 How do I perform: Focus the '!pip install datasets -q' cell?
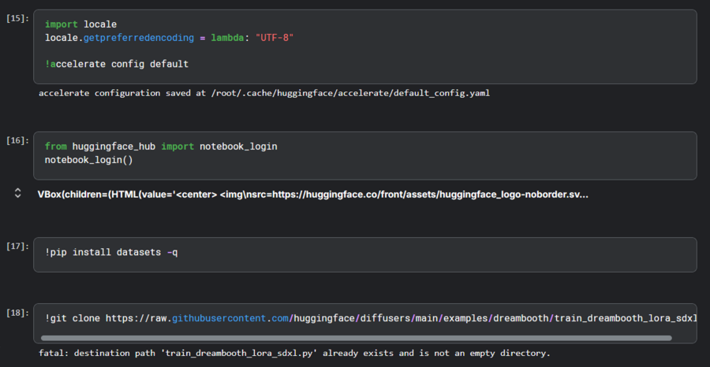(x=111, y=252)
